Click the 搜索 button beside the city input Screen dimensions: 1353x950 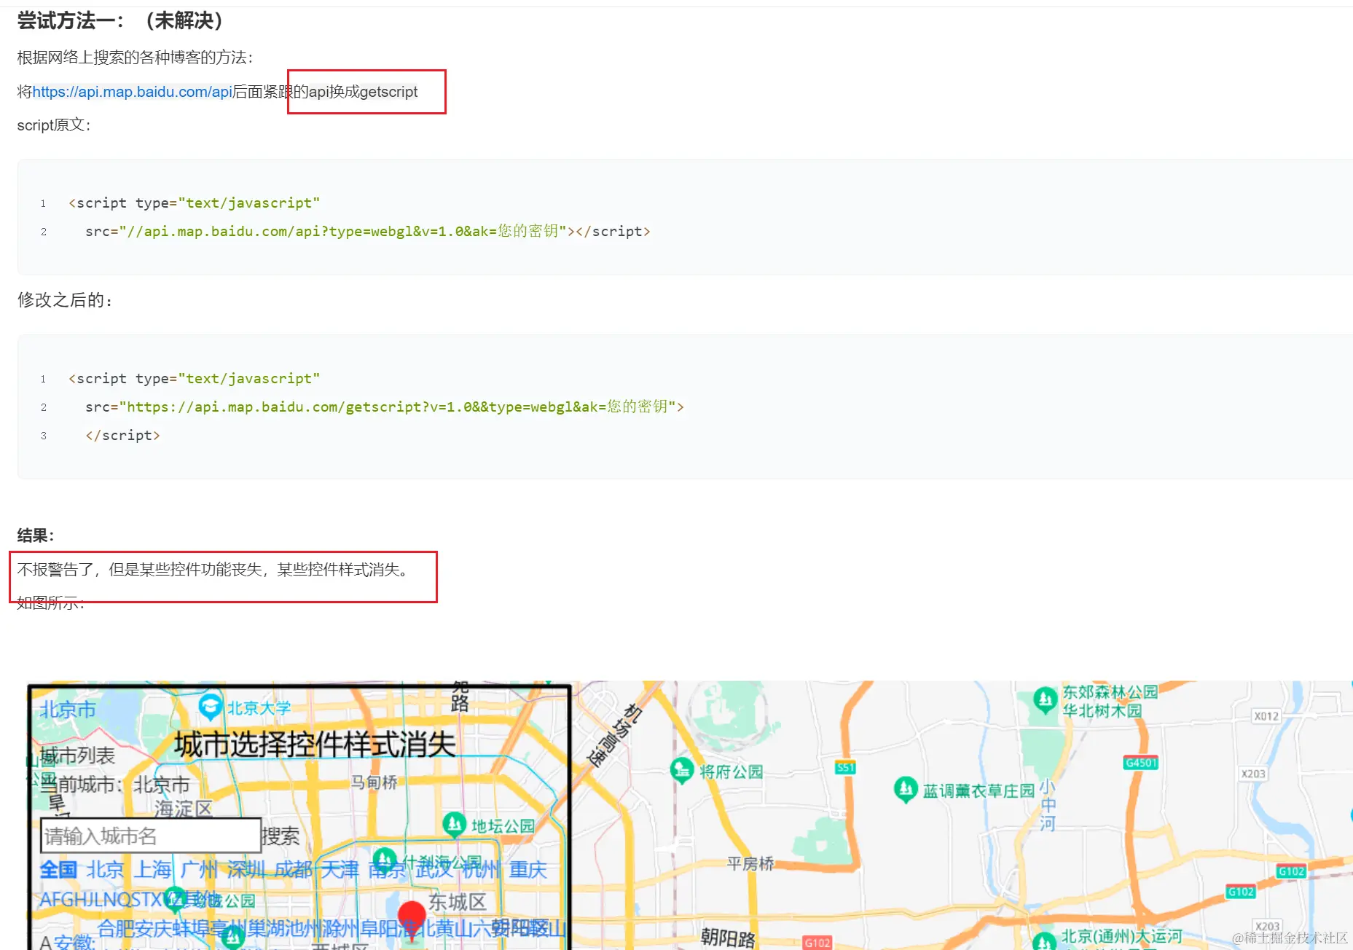[281, 836]
